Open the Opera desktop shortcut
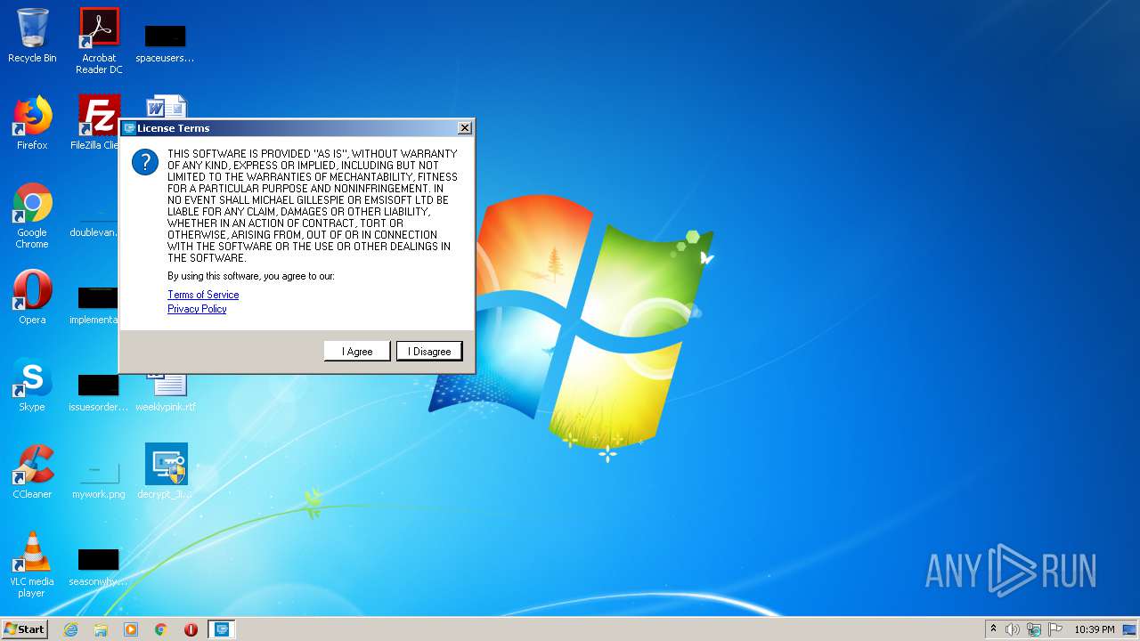Screen dimensions: 1140x641 click(32, 297)
